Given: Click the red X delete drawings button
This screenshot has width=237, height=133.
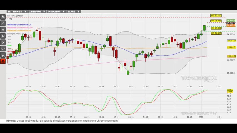Looking at the screenshot, I should tap(3, 61).
